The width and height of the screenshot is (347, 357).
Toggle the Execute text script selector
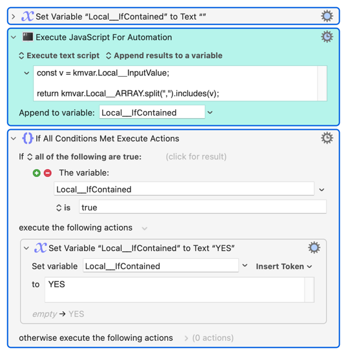(59, 56)
